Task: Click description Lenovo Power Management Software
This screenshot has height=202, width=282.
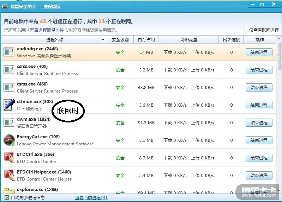Action: click(55, 144)
